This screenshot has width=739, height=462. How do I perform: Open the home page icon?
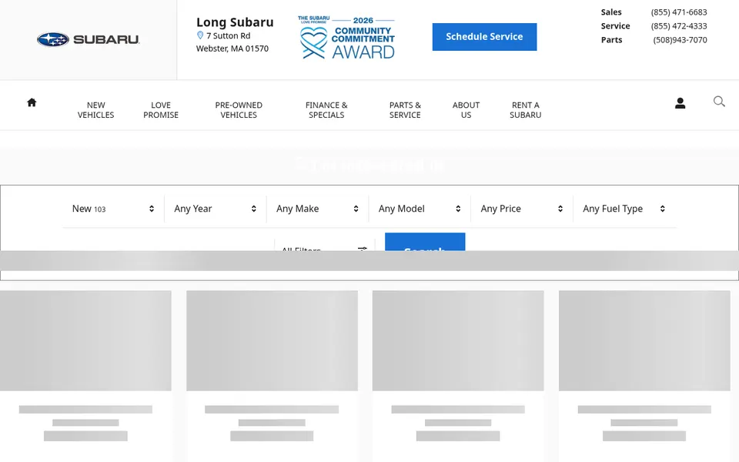32,102
